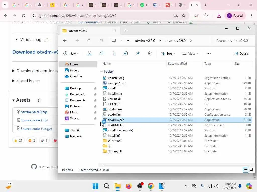Open the Sort dropdown
Image resolution: width=257 pixels, height=192 pixels.
click(168, 53)
